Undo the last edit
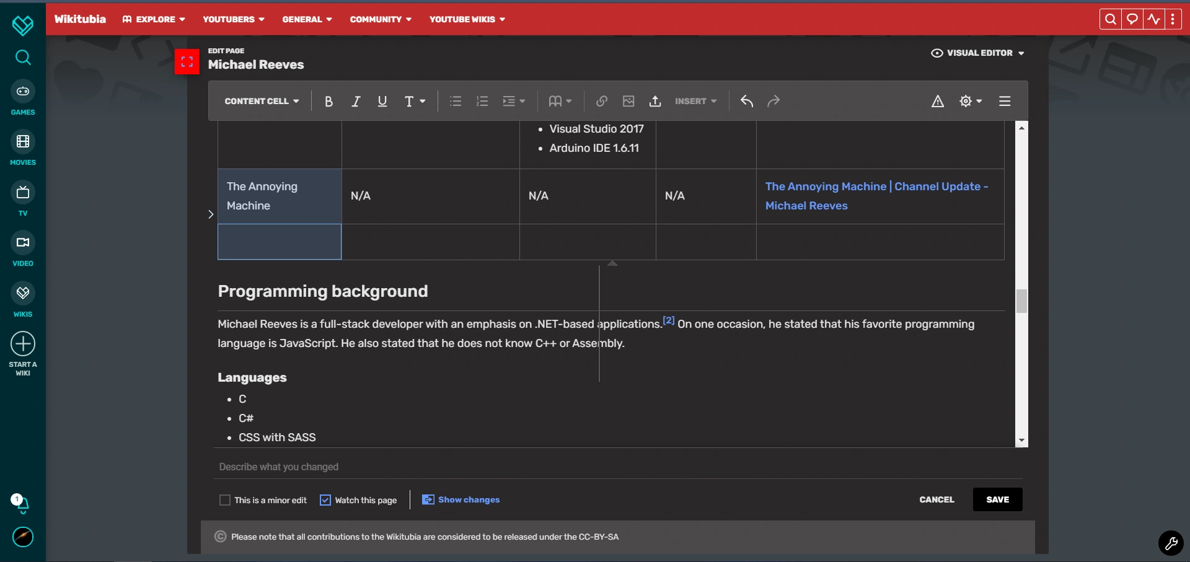The width and height of the screenshot is (1190, 562). click(746, 101)
